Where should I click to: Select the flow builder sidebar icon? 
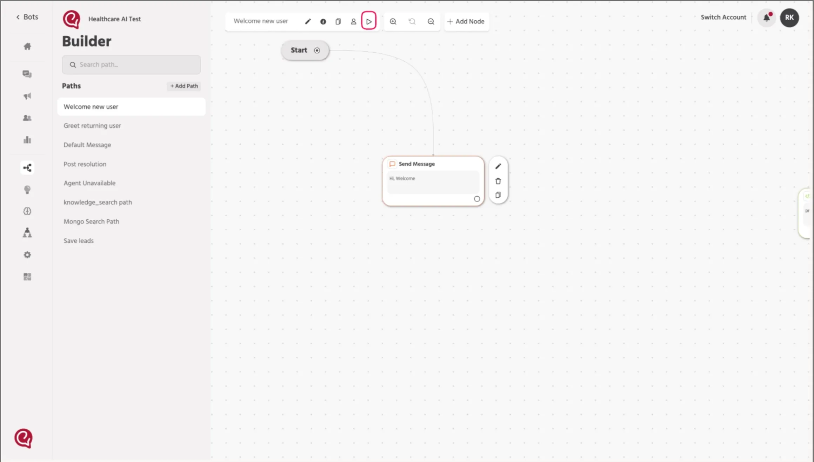(x=27, y=168)
